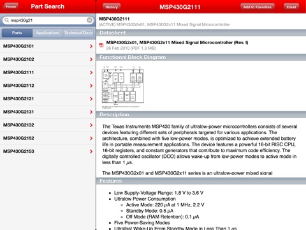Click the Functional Block Diagram header
Screen dimensions: 306x230
pyautogui.click(x=201, y=57)
